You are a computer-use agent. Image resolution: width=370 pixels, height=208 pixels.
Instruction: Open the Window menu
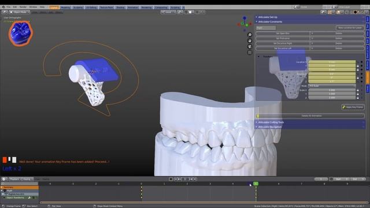click(33, 7)
